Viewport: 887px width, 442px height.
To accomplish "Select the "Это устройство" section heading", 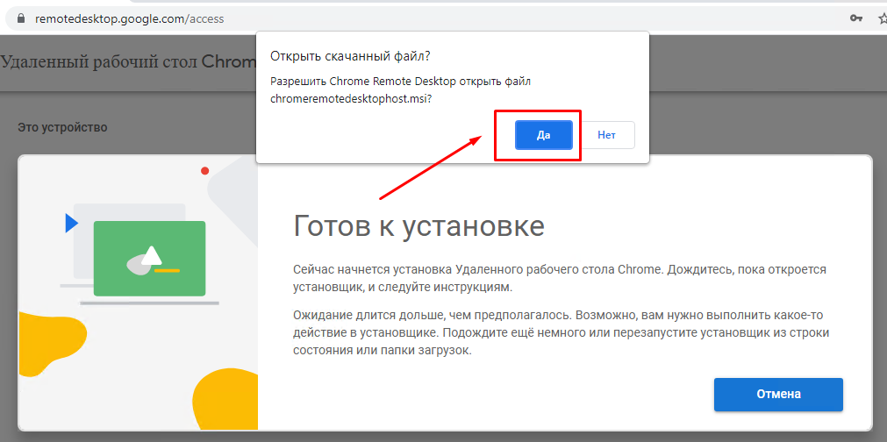I will click(62, 127).
